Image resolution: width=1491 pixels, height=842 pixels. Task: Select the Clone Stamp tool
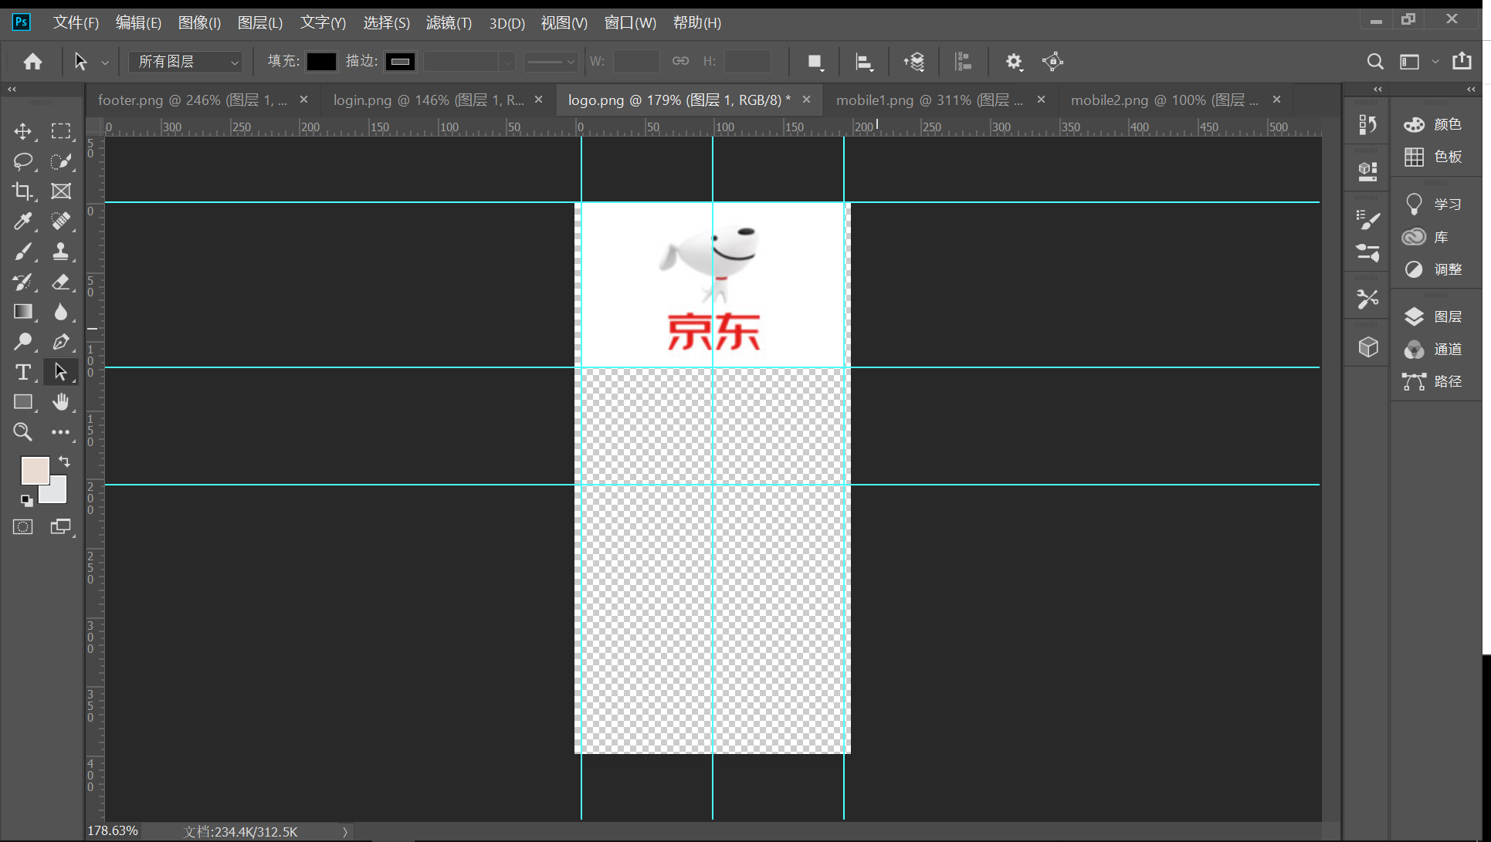(x=61, y=252)
